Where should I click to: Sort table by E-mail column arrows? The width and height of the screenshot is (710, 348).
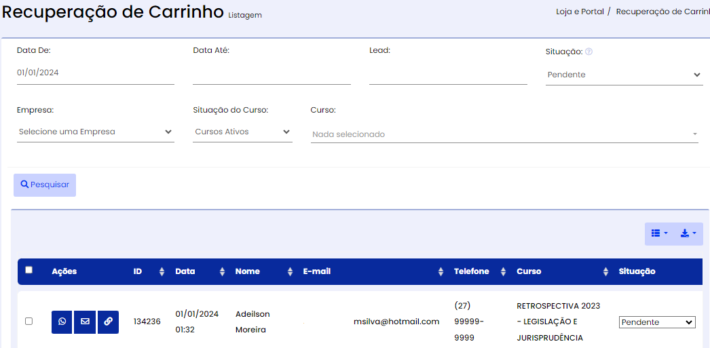441,271
